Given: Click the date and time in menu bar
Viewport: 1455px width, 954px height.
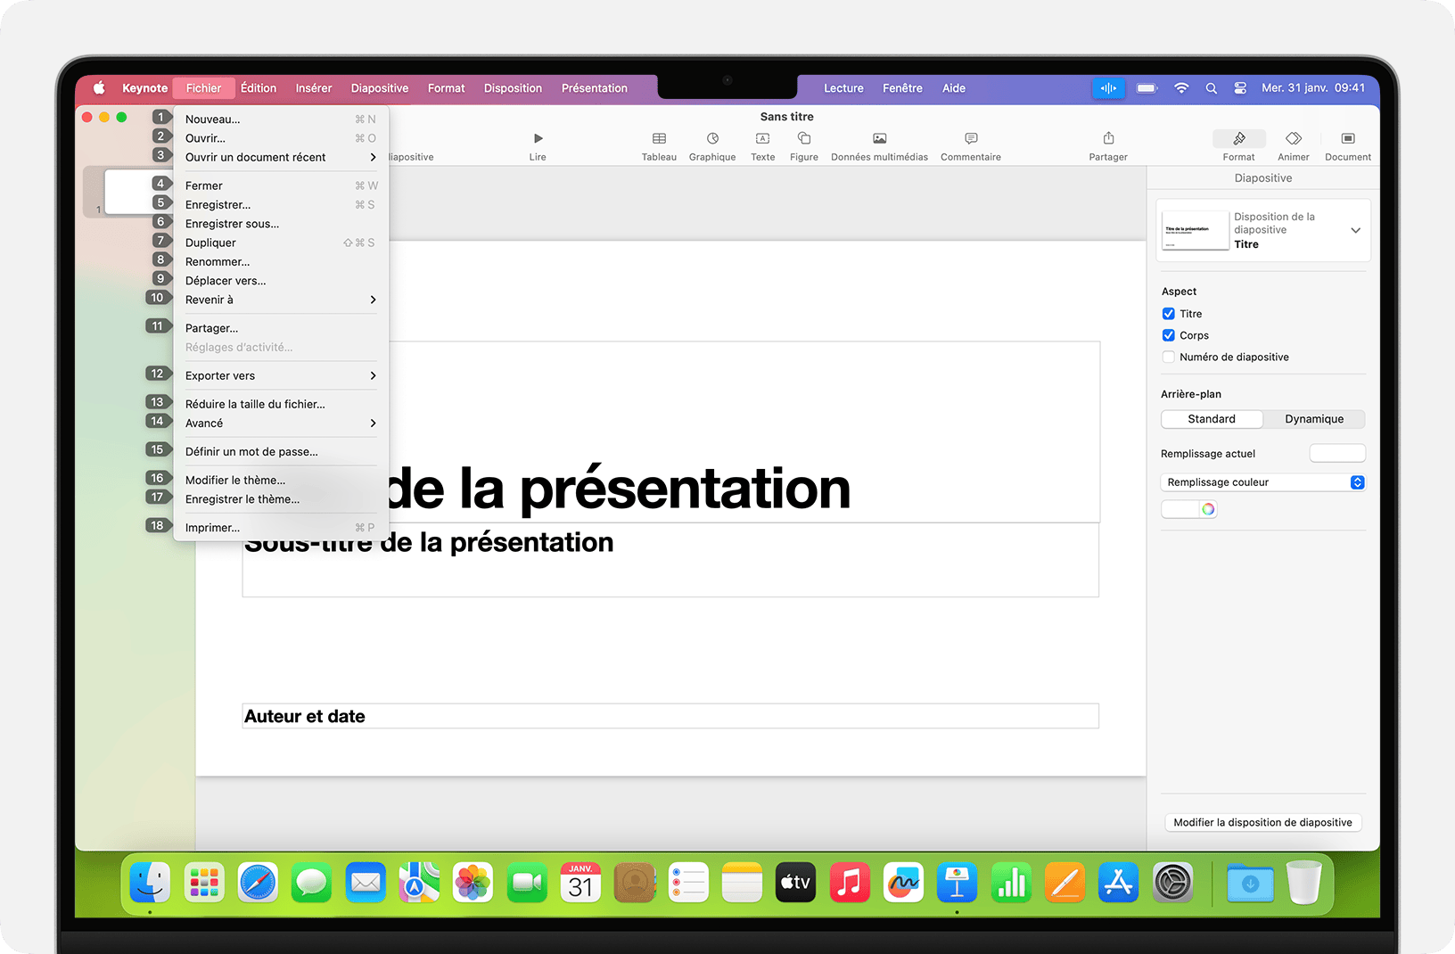Looking at the screenshot, I should pos(1313,88).
